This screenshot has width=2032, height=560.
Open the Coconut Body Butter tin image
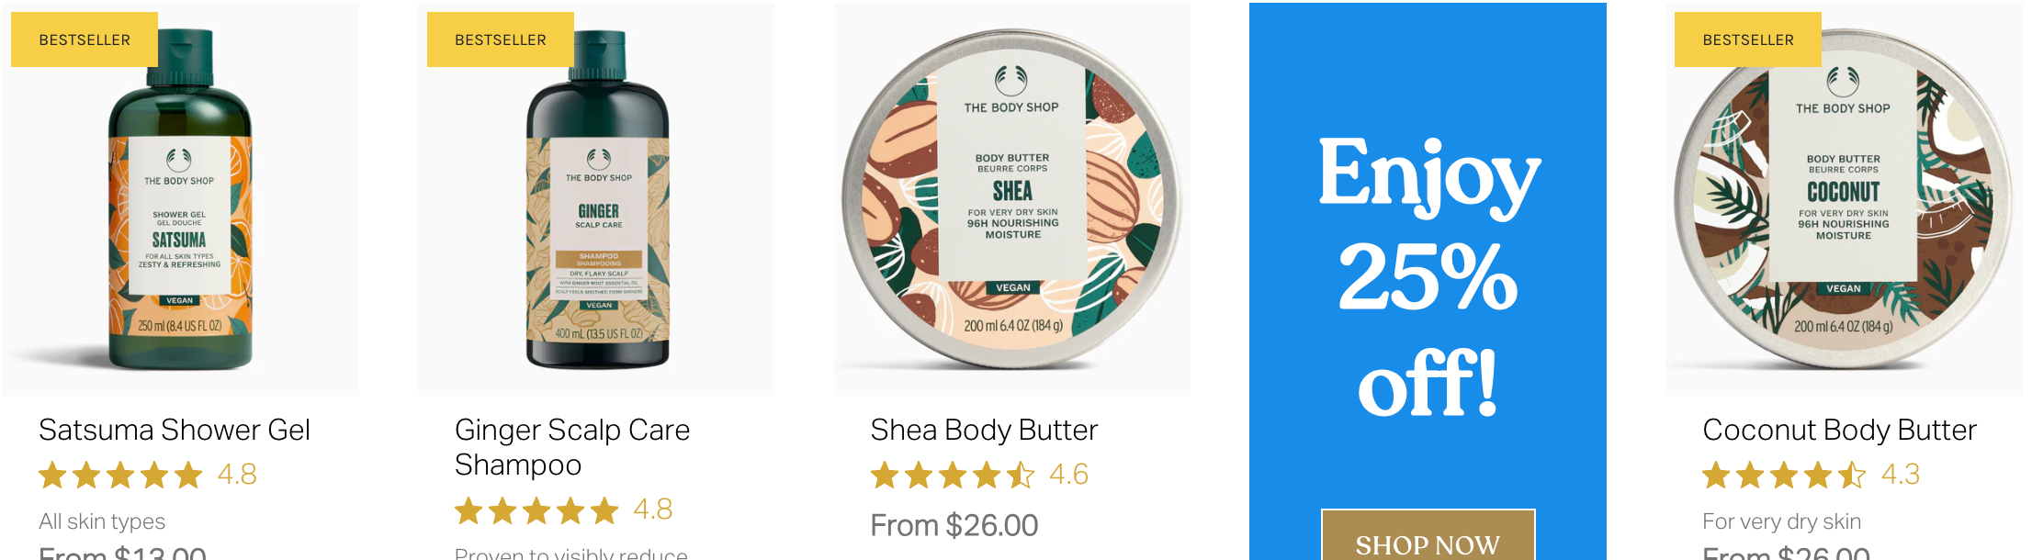(x=1844, y=199)
